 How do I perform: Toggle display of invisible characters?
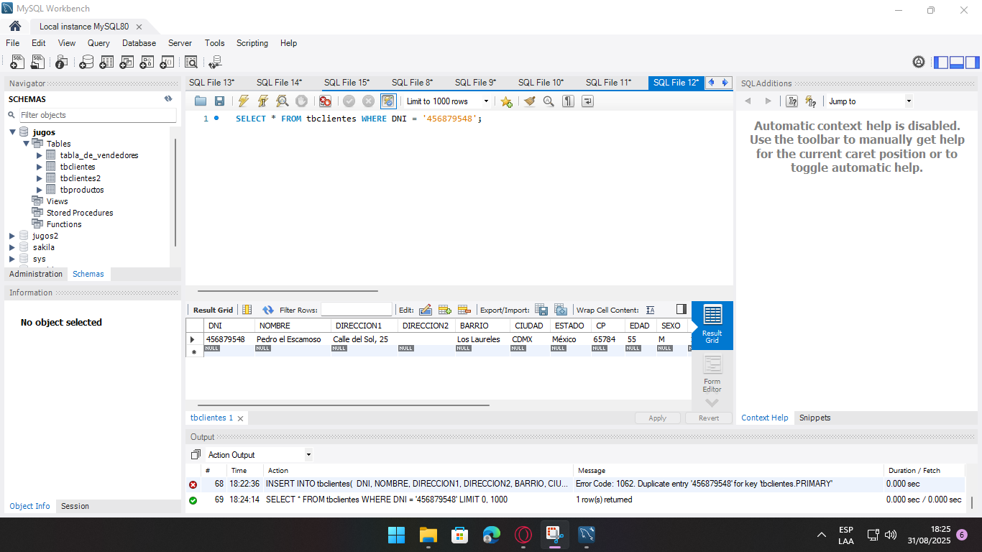click(569, 101)
